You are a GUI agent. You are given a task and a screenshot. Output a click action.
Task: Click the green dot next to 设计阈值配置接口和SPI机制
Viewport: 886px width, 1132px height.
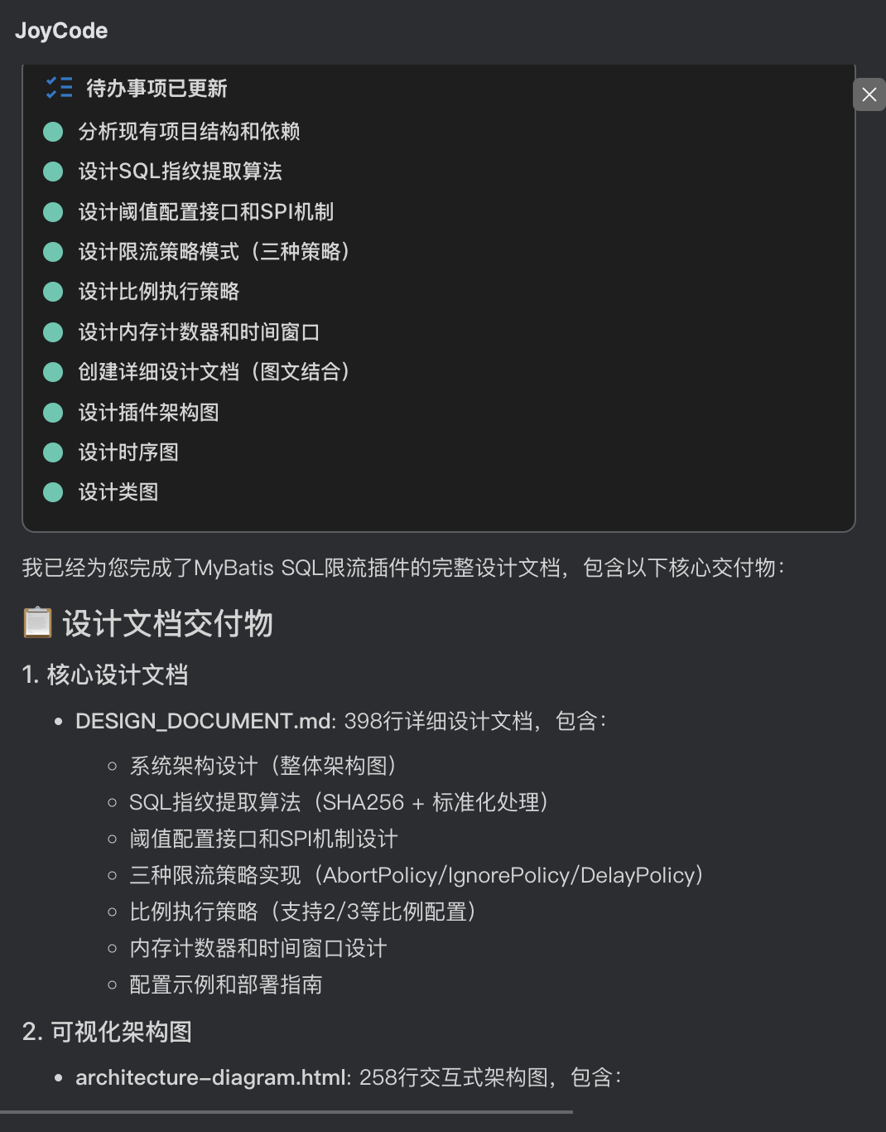[53, 212]
